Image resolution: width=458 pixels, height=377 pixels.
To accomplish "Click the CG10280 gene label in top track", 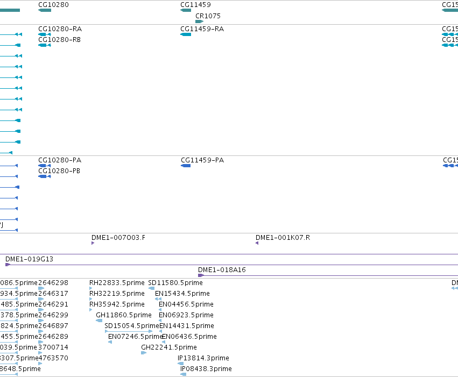I will [53, 5].
